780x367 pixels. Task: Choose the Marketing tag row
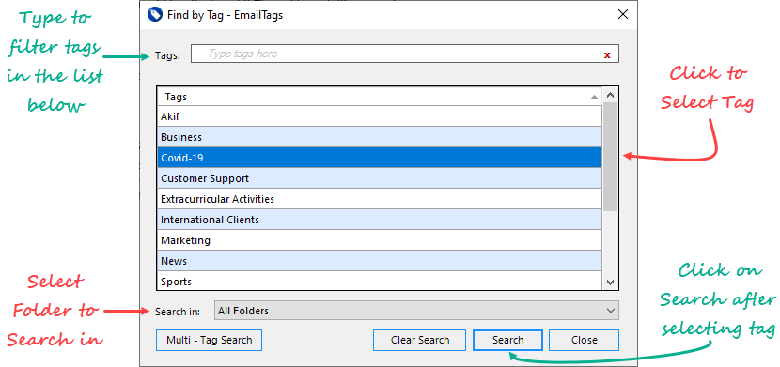click(x=380, y=240)
